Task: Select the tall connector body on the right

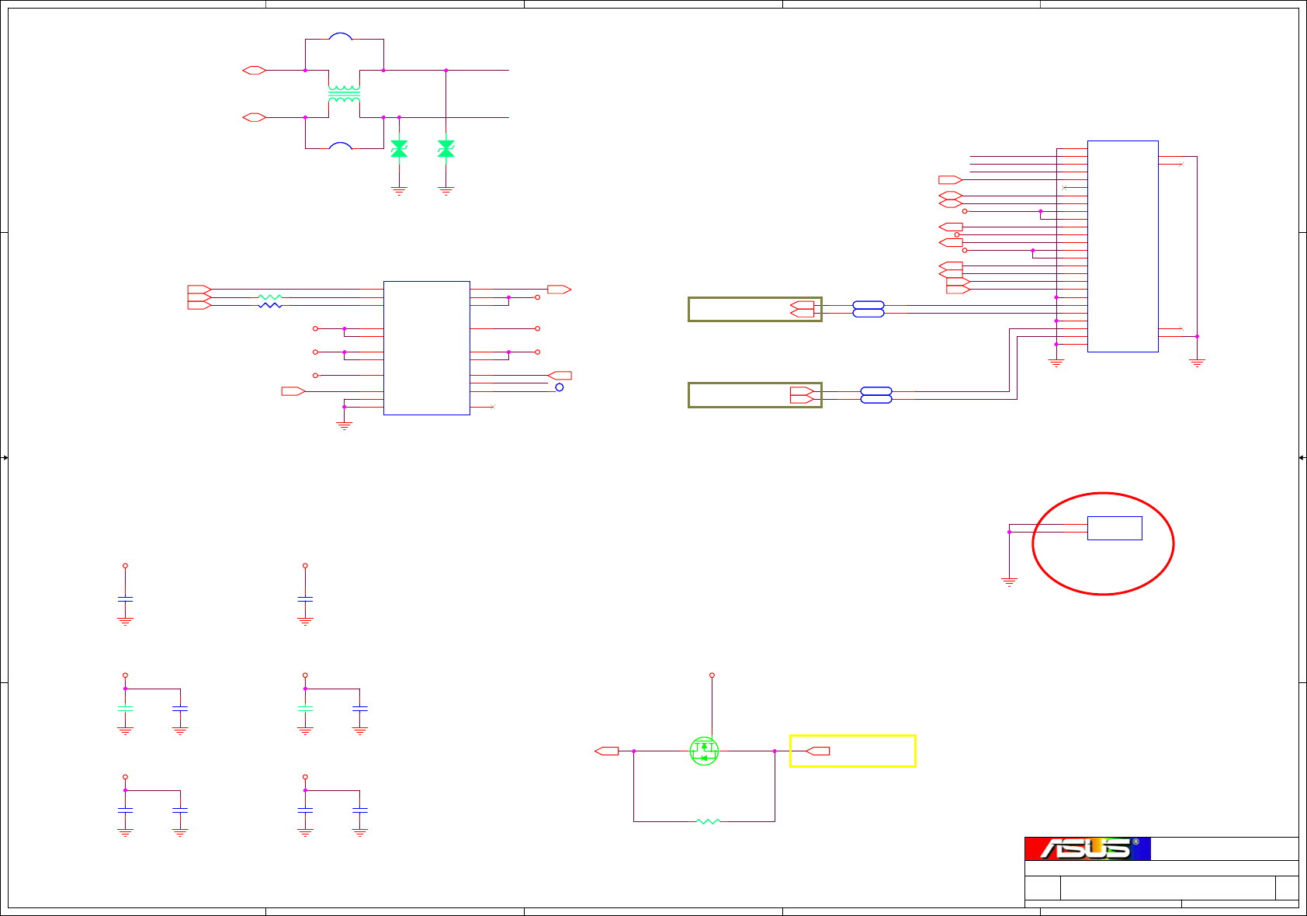Action: coord(1122,246)
